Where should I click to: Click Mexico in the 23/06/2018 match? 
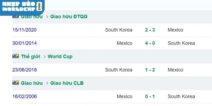click(x=175, y=70)
